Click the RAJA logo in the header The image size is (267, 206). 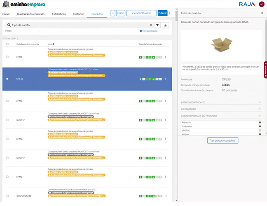coord(247,4)
